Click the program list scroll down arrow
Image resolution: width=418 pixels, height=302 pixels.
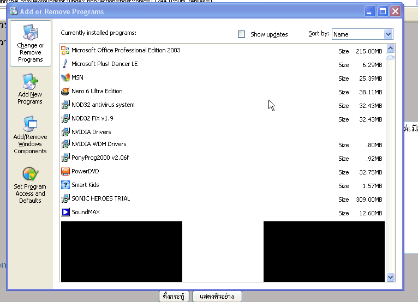[x=390, y=277]
